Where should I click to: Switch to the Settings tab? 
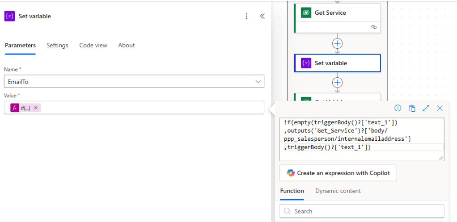(57, 45)
